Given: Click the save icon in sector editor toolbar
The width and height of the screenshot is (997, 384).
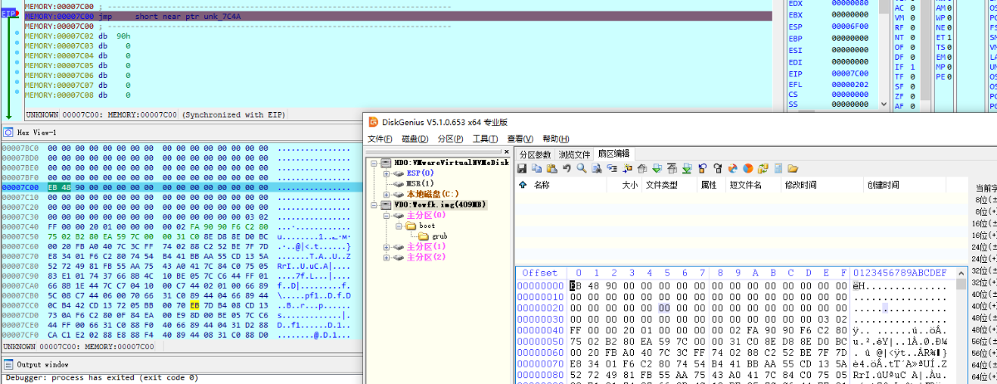Looking at the screenshot, I should pos(522,168).
